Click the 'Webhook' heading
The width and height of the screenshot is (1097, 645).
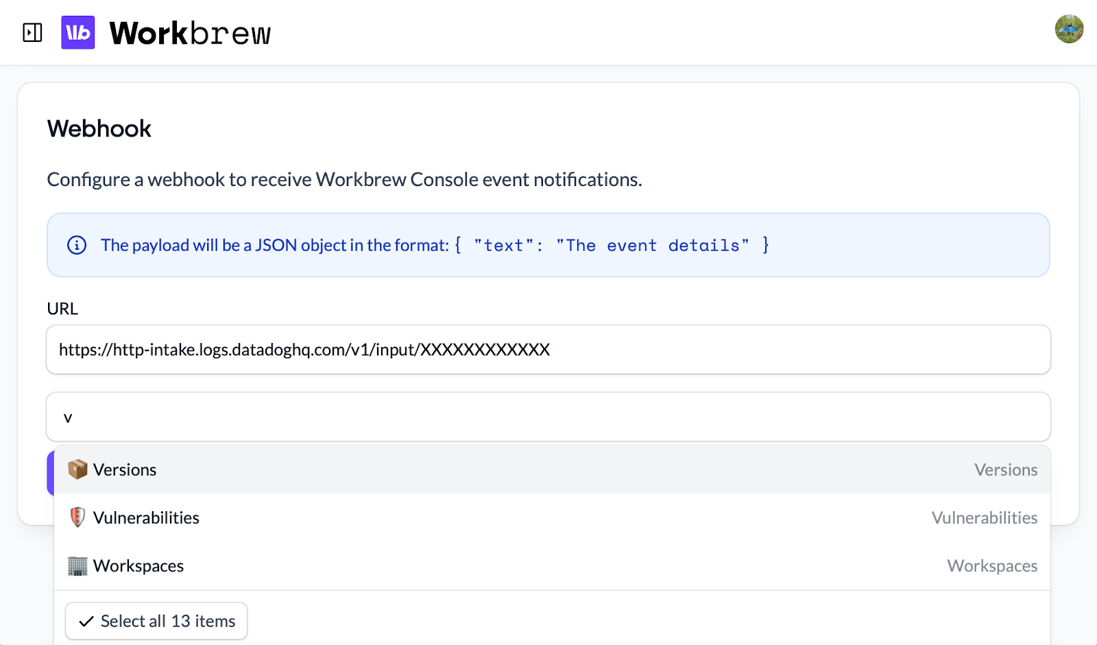99,128
